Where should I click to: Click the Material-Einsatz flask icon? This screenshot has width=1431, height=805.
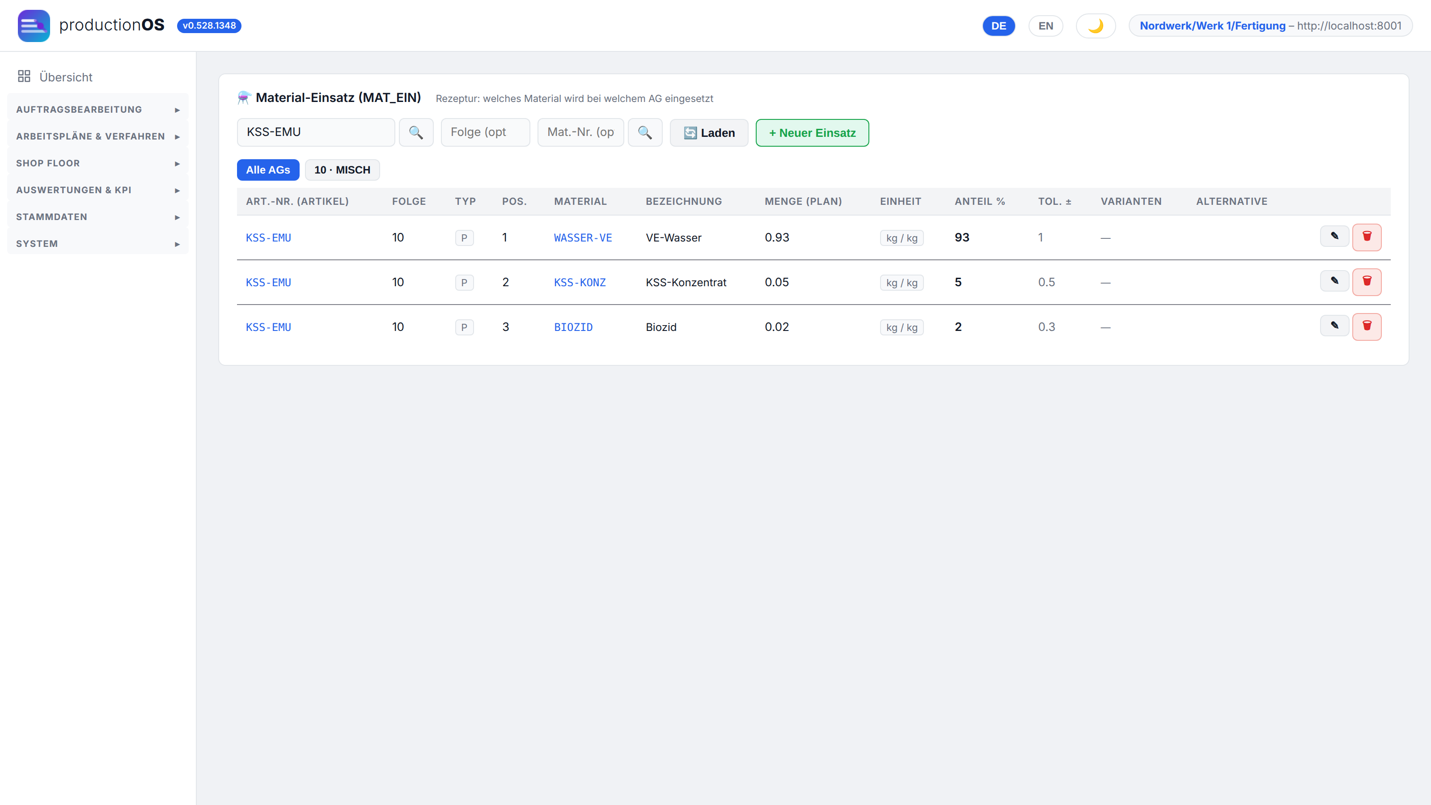[x=244, y=98]
